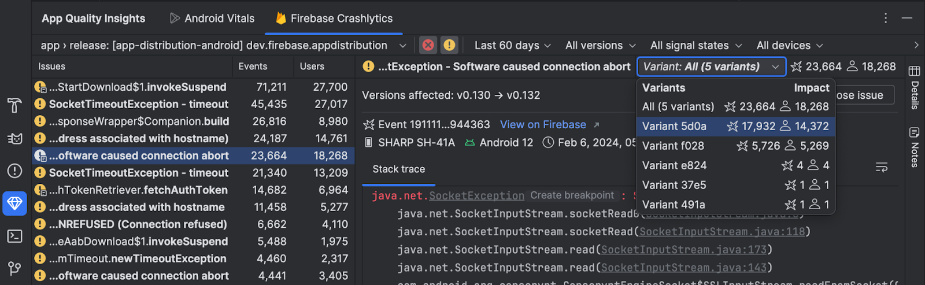Open the All versions filter dropdown
925x285 pixels.
600,45
